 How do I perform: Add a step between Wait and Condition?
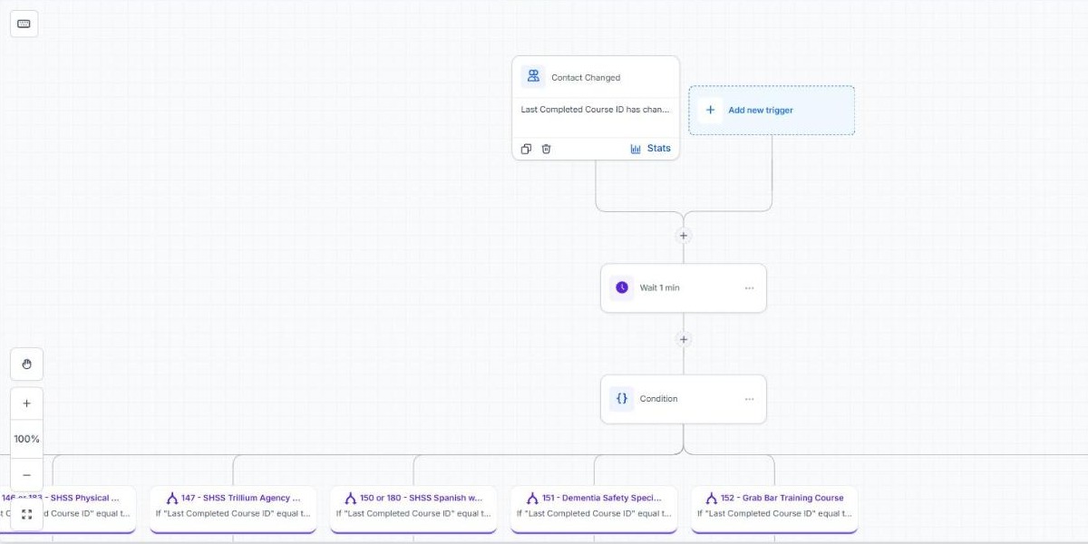(x=684, y=339)
